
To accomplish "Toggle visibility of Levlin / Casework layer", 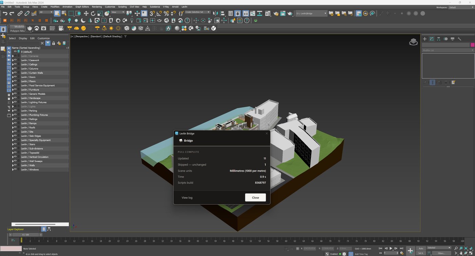I will click(15, 60).
